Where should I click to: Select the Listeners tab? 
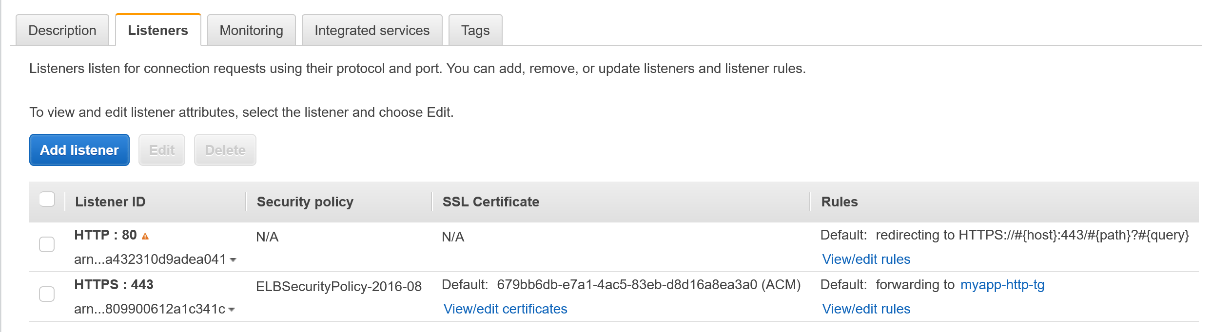(x=157, y=30)
